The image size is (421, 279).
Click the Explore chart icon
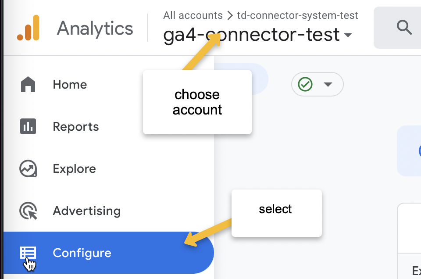tap(28, 169)
